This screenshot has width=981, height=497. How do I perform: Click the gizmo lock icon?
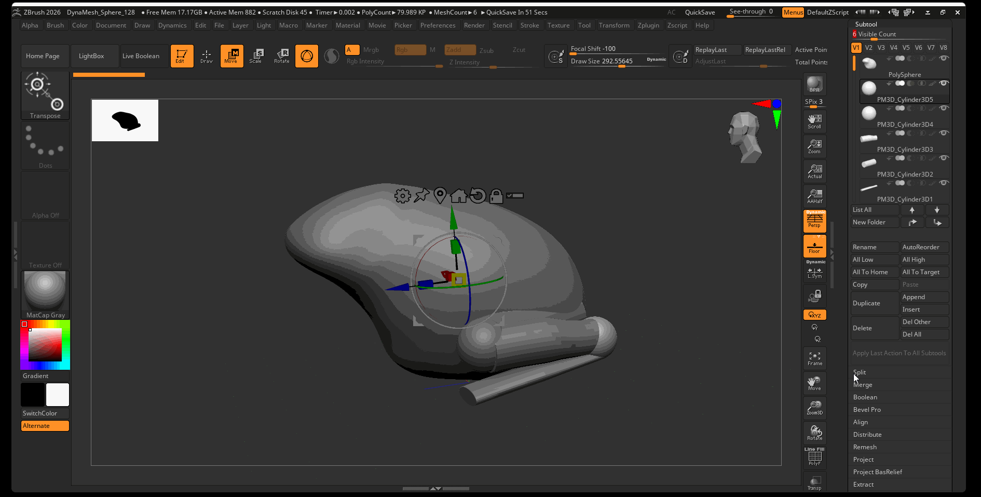[496, 196]
